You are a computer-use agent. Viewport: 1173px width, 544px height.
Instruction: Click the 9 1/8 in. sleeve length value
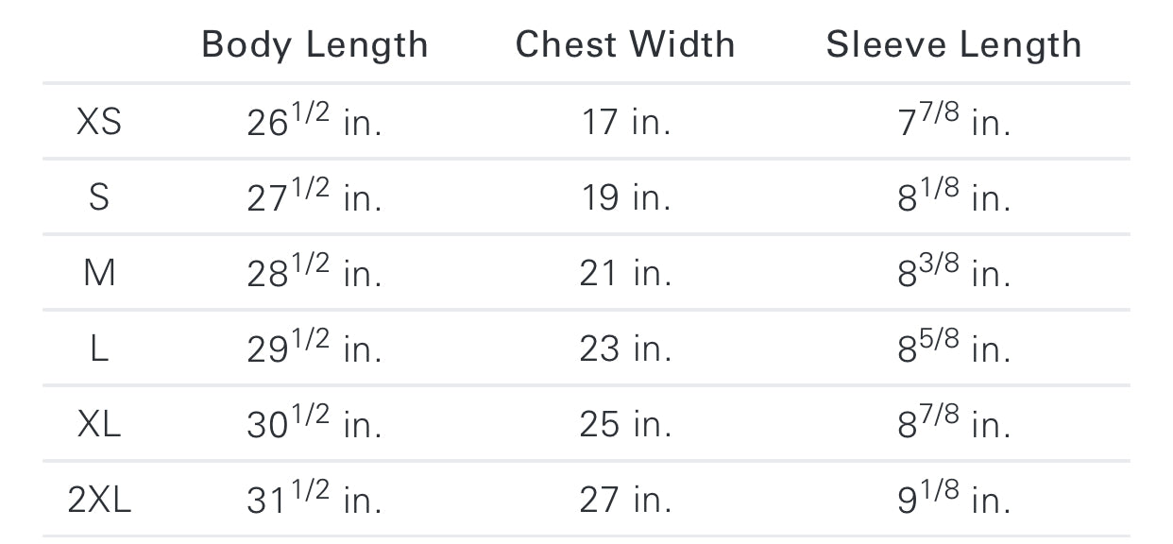pyautogui.click(x=954, y=500)
